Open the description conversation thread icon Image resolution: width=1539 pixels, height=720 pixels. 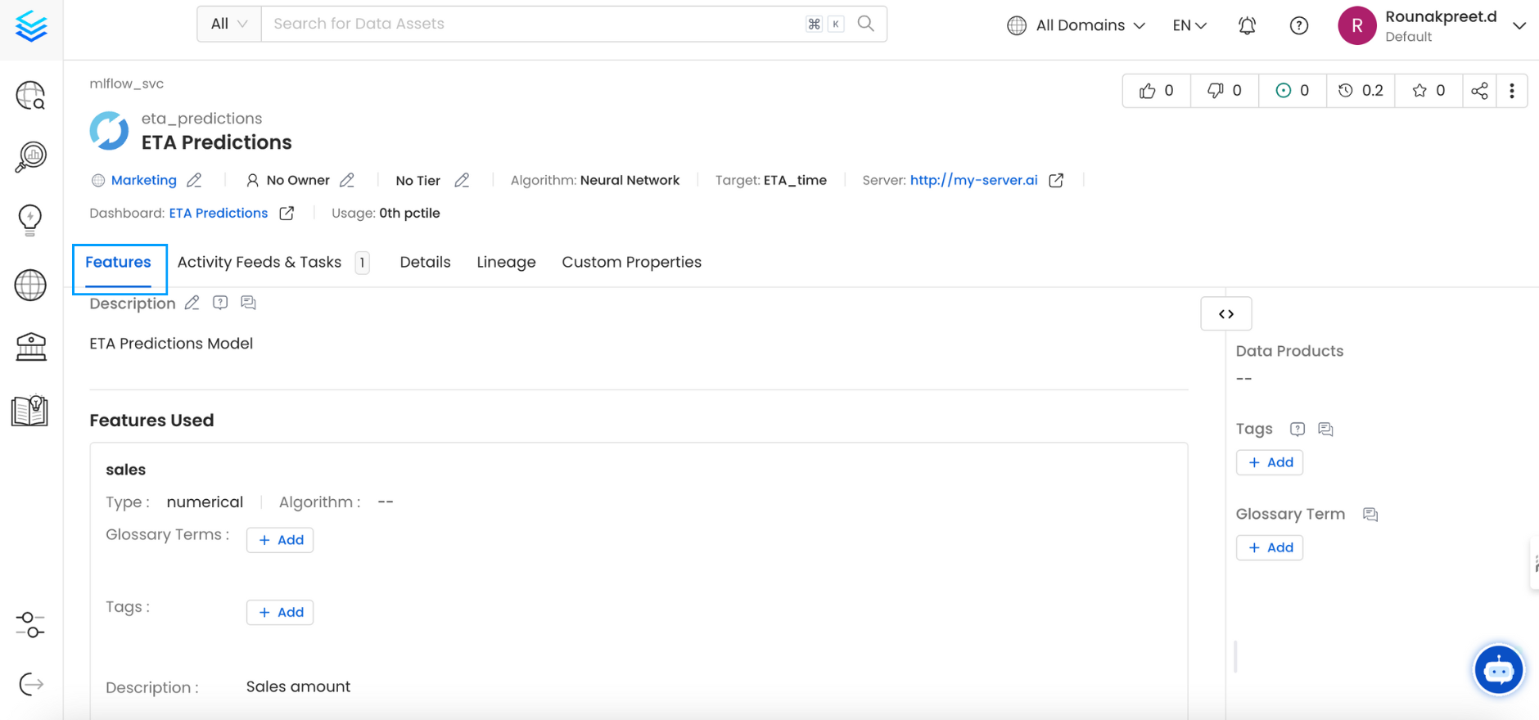coord(248,303)
